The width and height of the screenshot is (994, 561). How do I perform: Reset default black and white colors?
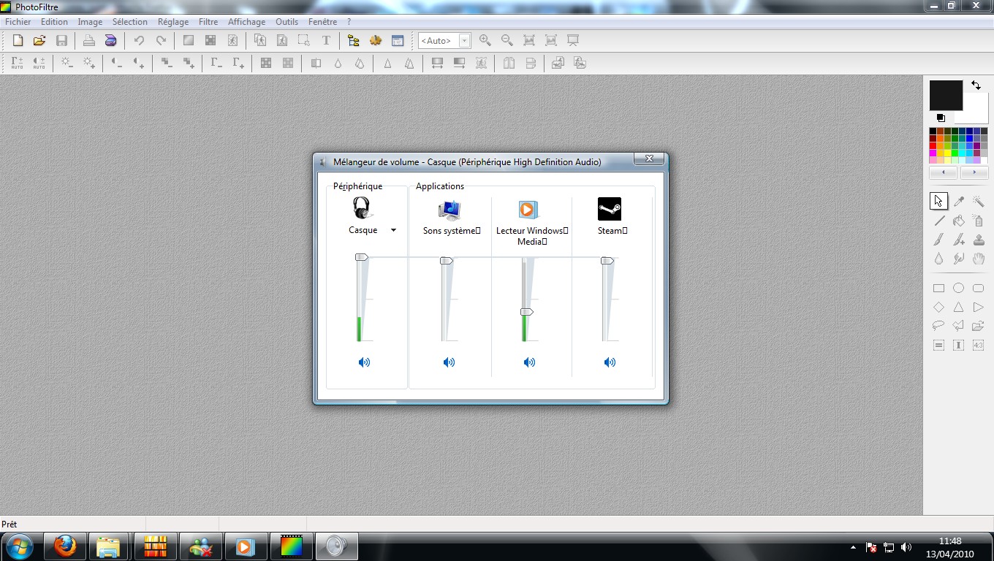941,118
